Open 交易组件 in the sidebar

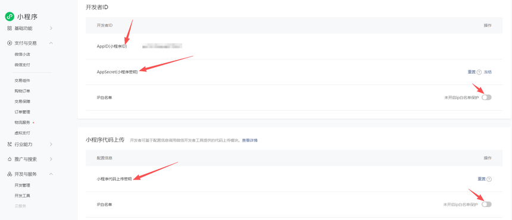(x=23, y=80)
